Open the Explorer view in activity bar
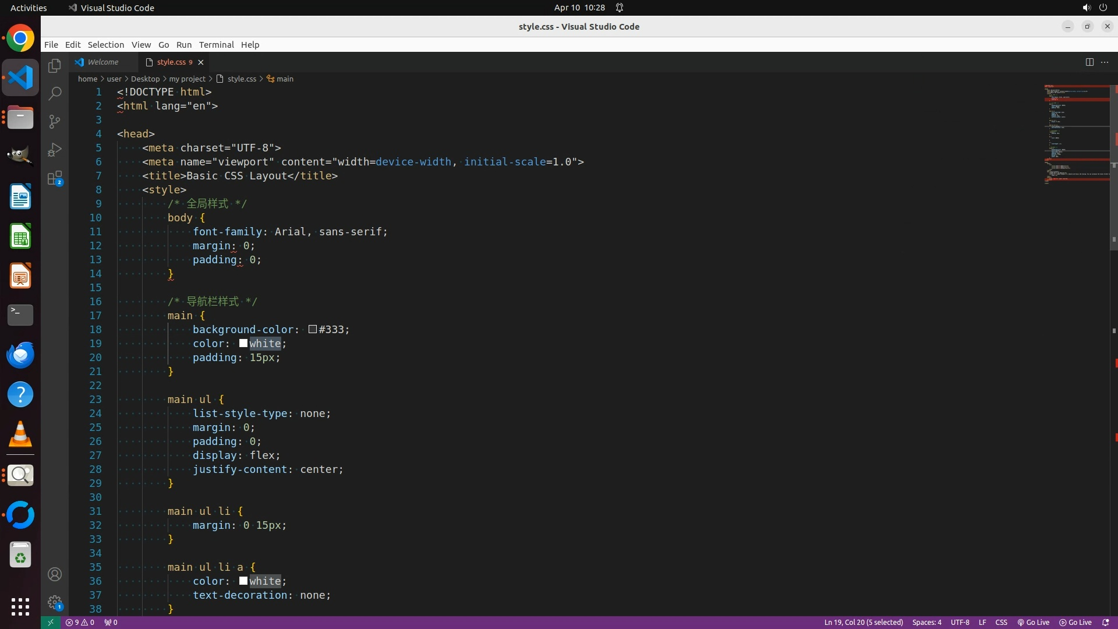Image resolution: width=1118 pixels, height=629 pixels. pyautogui.click(x=55, y=66)
